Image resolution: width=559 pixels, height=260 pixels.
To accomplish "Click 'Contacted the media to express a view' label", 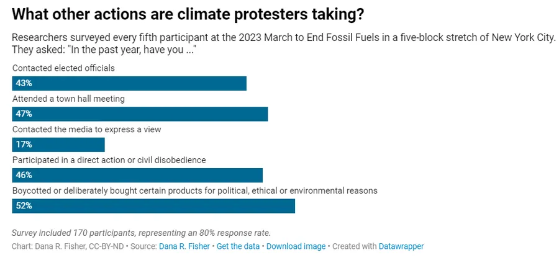I will tap(86, 129).
